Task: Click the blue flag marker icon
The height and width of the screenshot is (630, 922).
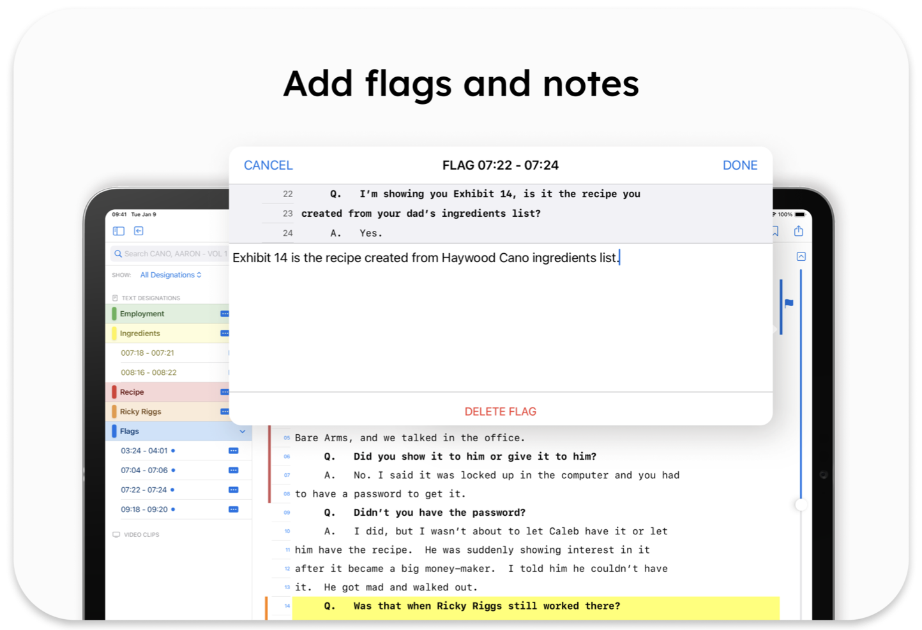Action: [x=789, y=304]
